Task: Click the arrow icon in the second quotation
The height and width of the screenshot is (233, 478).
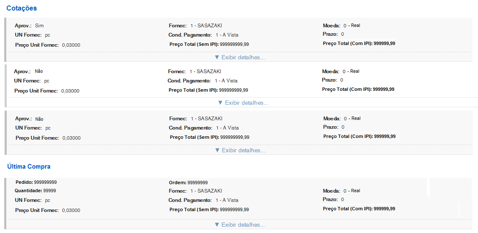Action: (220, 103)
